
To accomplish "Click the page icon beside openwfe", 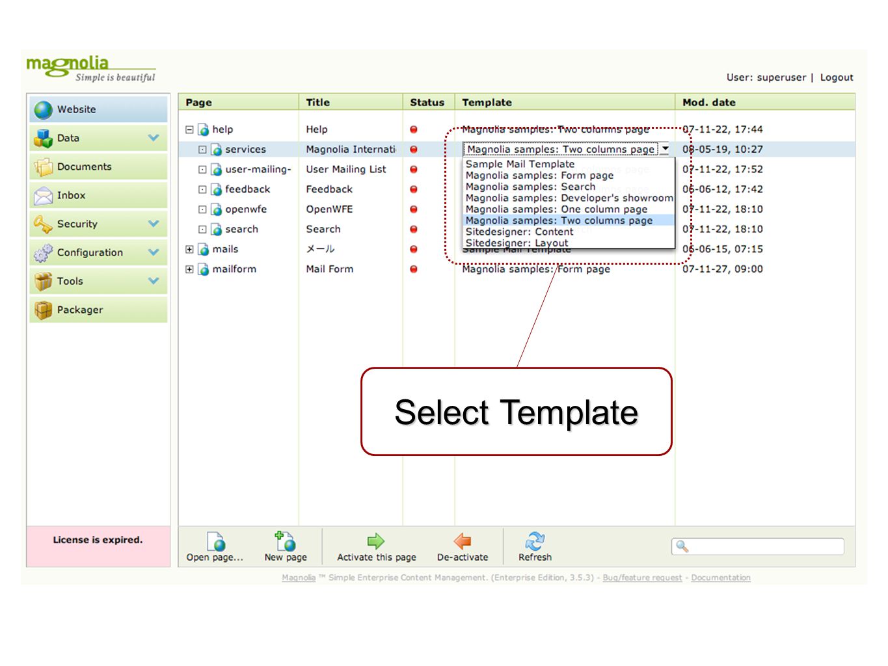I will tap(217, 209).
